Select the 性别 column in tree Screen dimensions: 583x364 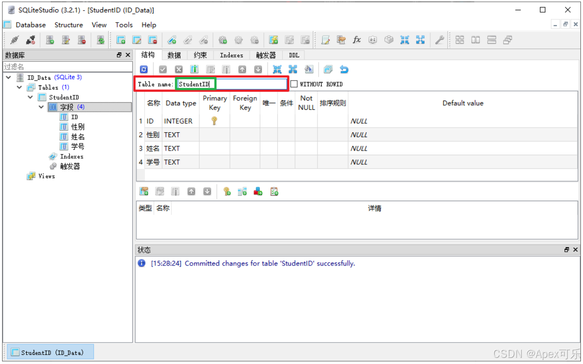pyautogui.click(x=77, y=127)
